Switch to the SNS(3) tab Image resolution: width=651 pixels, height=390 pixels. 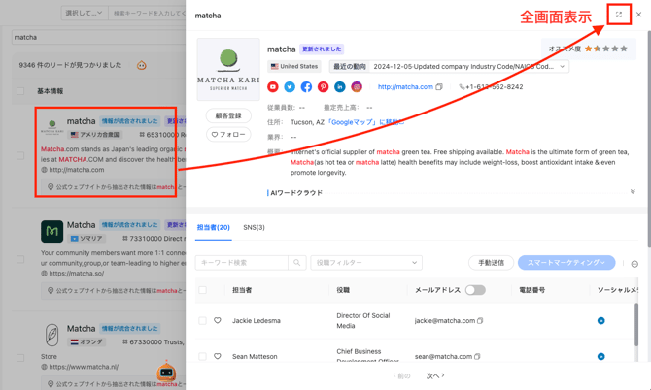point(255,227)
